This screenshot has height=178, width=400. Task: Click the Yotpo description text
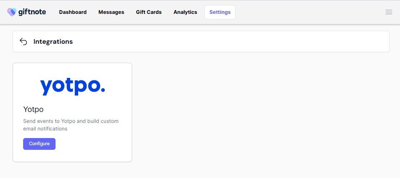click(x=71, y=125)
